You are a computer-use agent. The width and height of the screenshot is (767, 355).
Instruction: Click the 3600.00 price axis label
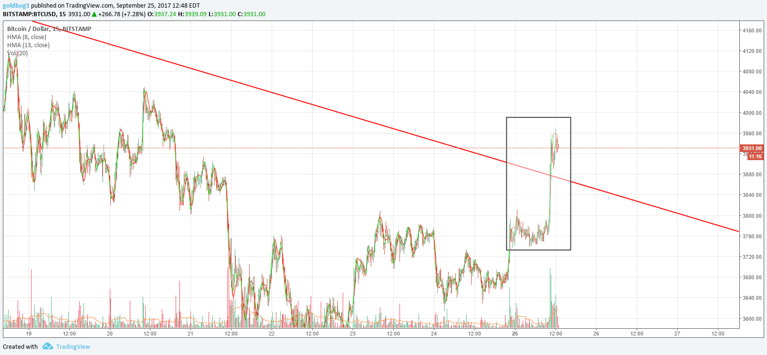pyautogui.click(x=752, y=319)
